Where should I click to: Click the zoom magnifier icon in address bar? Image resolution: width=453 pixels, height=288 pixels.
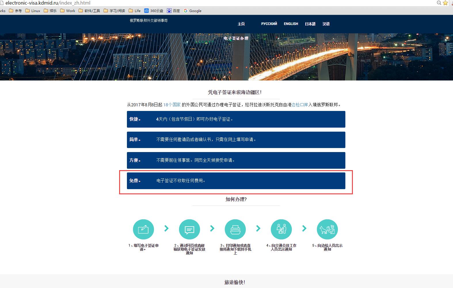pos(439,3)
